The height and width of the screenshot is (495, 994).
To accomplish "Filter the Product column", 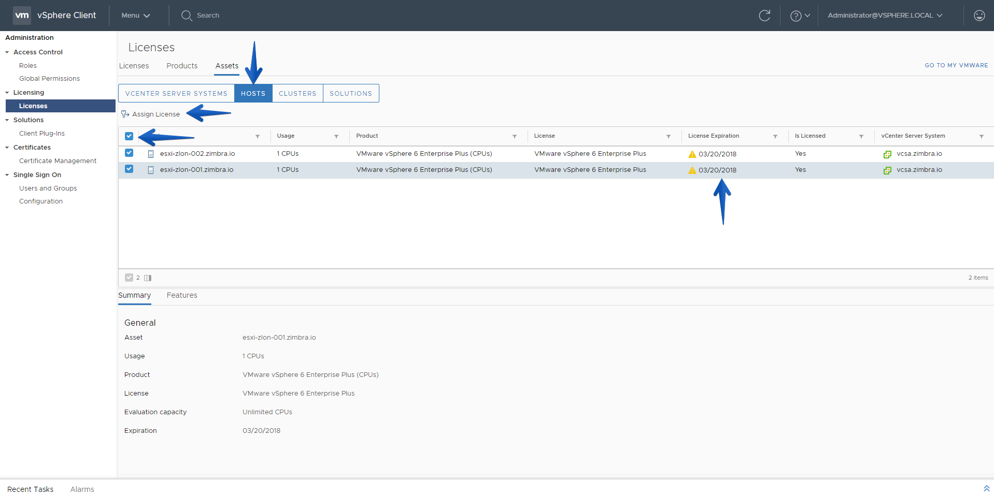I will (x=515, y=136).
